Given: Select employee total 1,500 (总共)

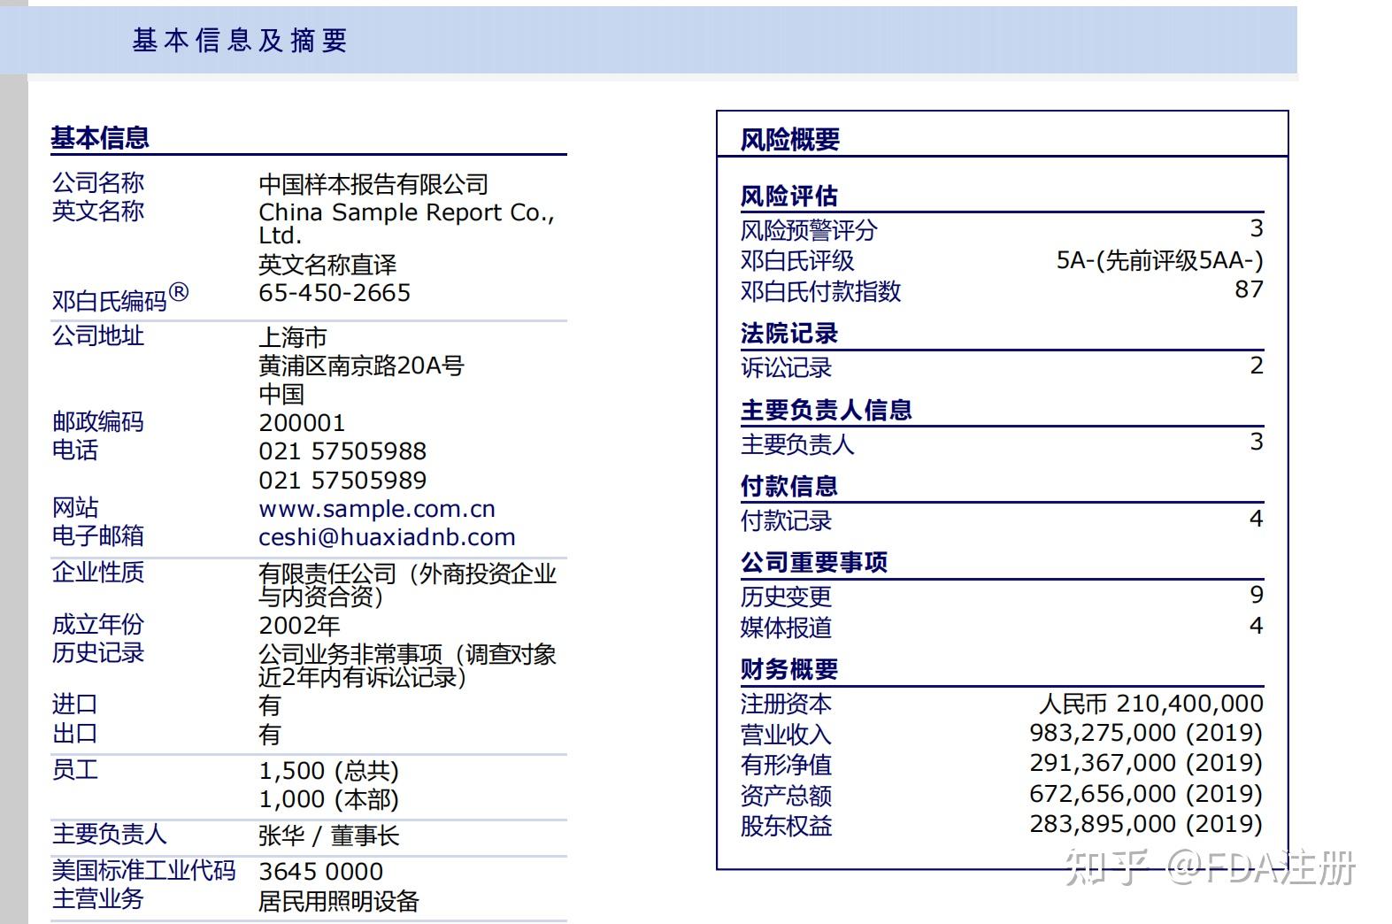Looking at the screenshot, I should coord(329,771).
